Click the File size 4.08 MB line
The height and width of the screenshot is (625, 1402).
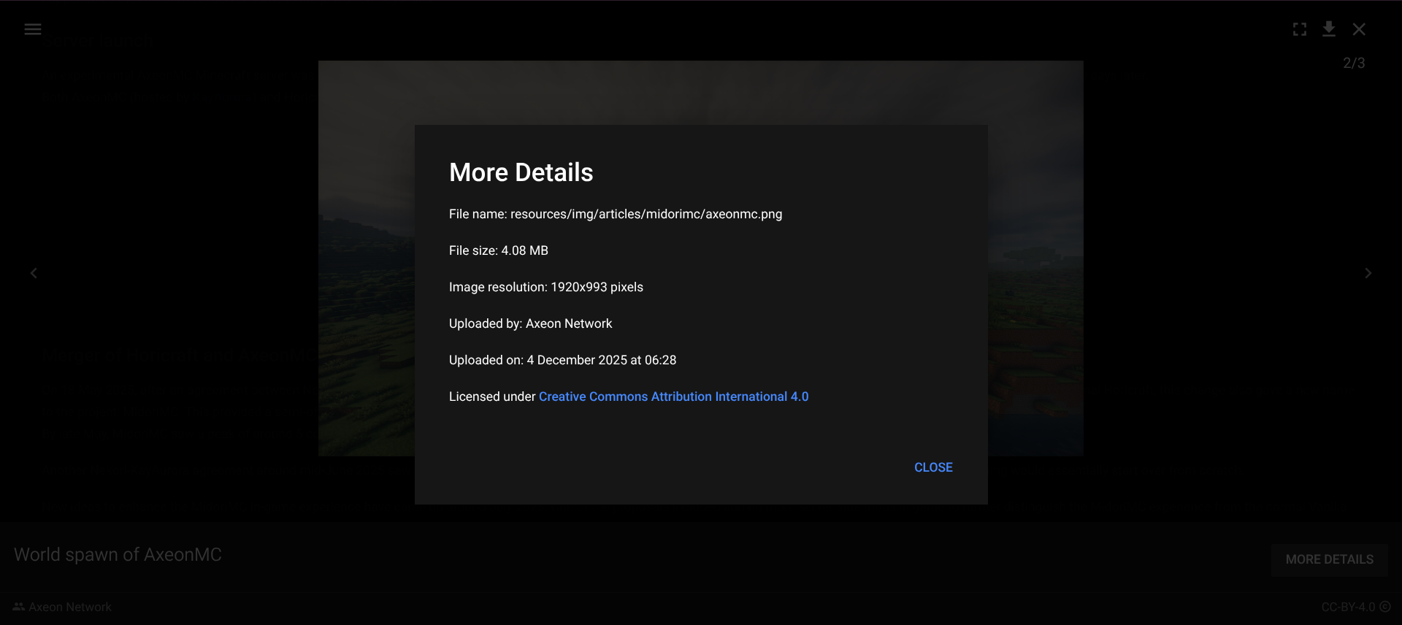[x=499, y=250]
